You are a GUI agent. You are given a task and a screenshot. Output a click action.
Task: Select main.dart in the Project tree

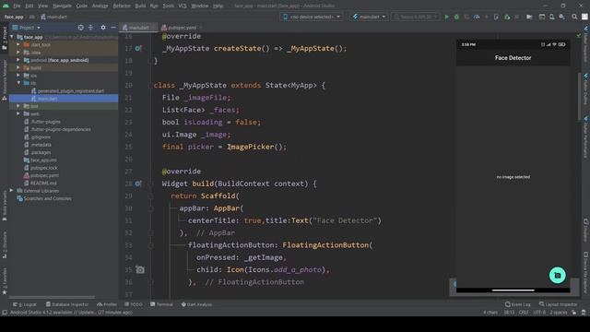(64, 99)
